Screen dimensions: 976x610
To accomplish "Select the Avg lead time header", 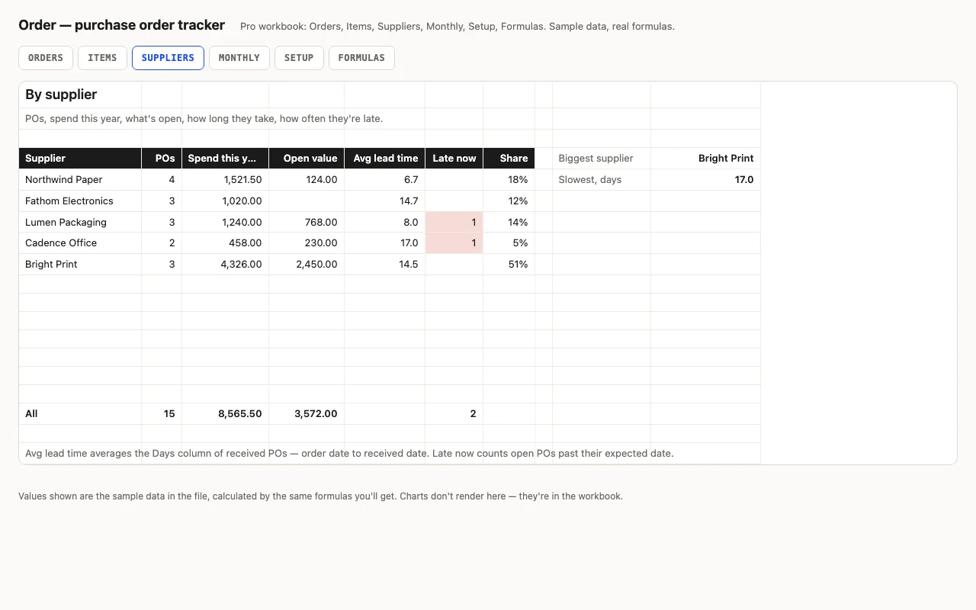I will [x=384, y=159].
